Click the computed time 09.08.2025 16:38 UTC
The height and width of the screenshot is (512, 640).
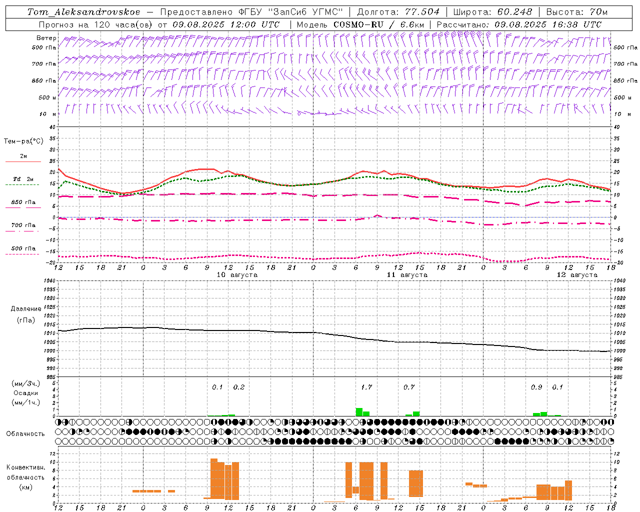(x=548, y=24)
